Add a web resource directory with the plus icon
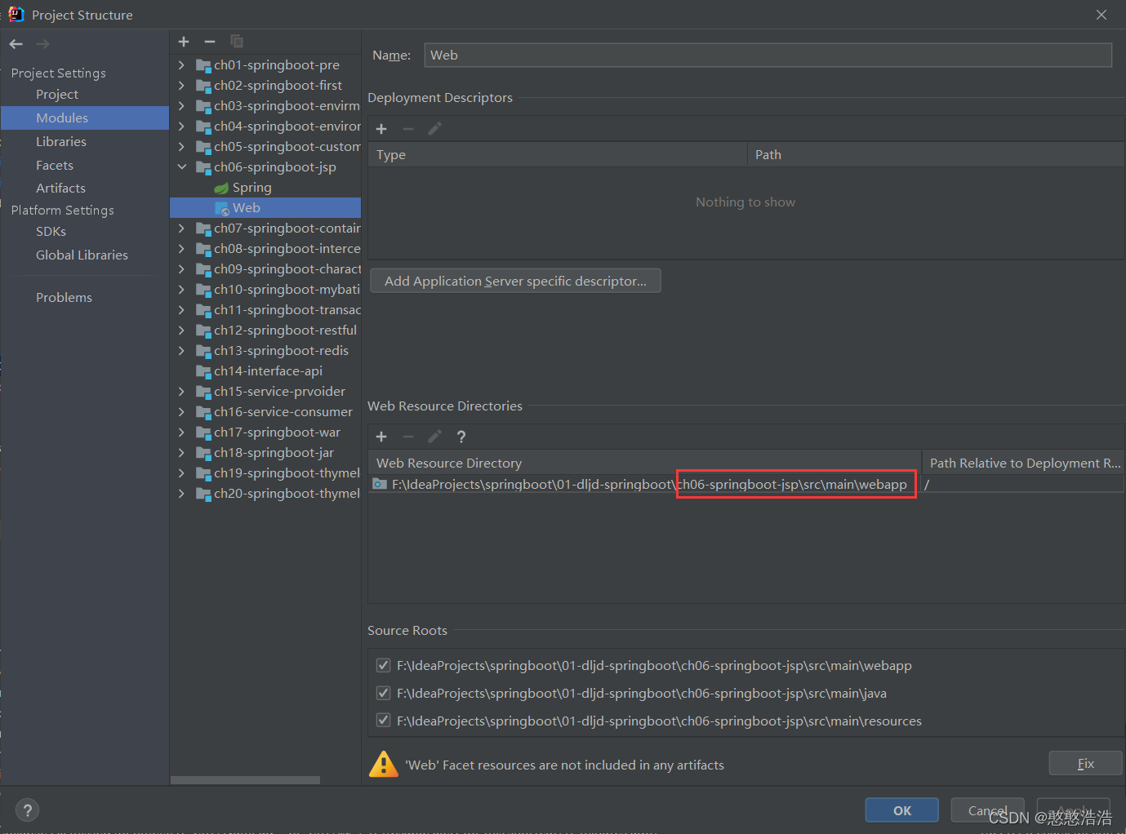The width and height of the screenshot is (1126, 834). pos(381,437)
